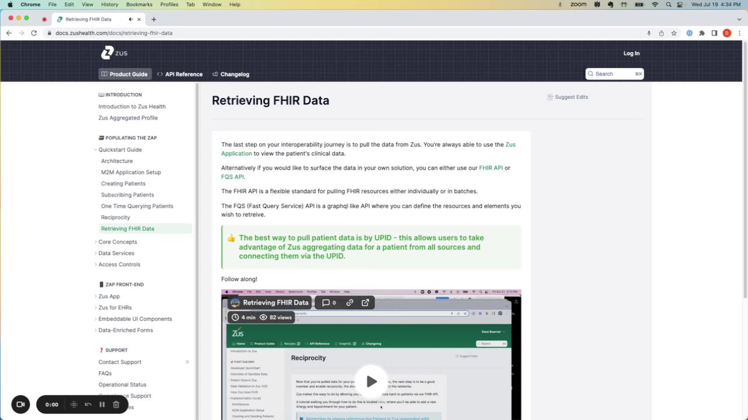Open Spotlight search in menu bar
Viewport: 748px width, 420px height.
click(x=669, y=4)
